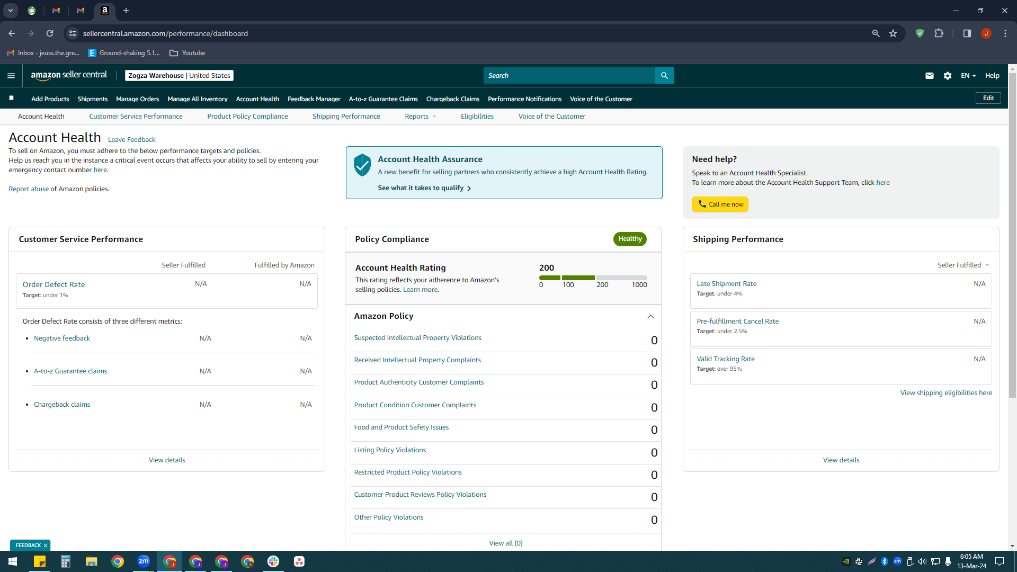Click the bookmark flag icon in nav bar
1017x572 pixels.
click(11, 99)
